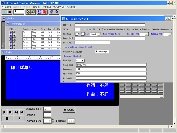Click the mixer fader strip on the left
Viewport: 177px width, 133px height.
(x=3, y=35)
